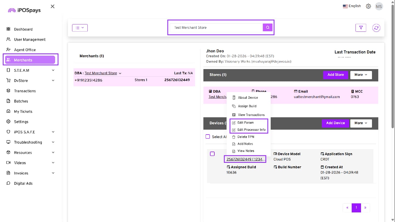The width and height of the screenshot is (395, 222).
Task: Close sidebar with the X icon
Action: [53, 6]
